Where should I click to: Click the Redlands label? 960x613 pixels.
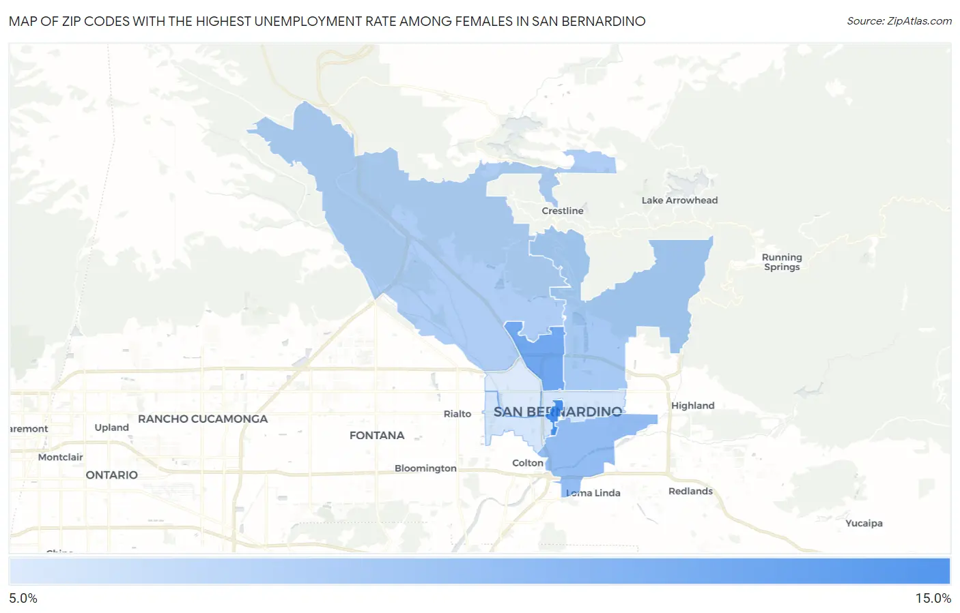coord(690,491)
